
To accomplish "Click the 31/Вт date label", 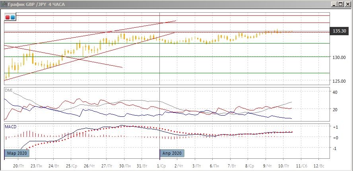I will 142,166.
